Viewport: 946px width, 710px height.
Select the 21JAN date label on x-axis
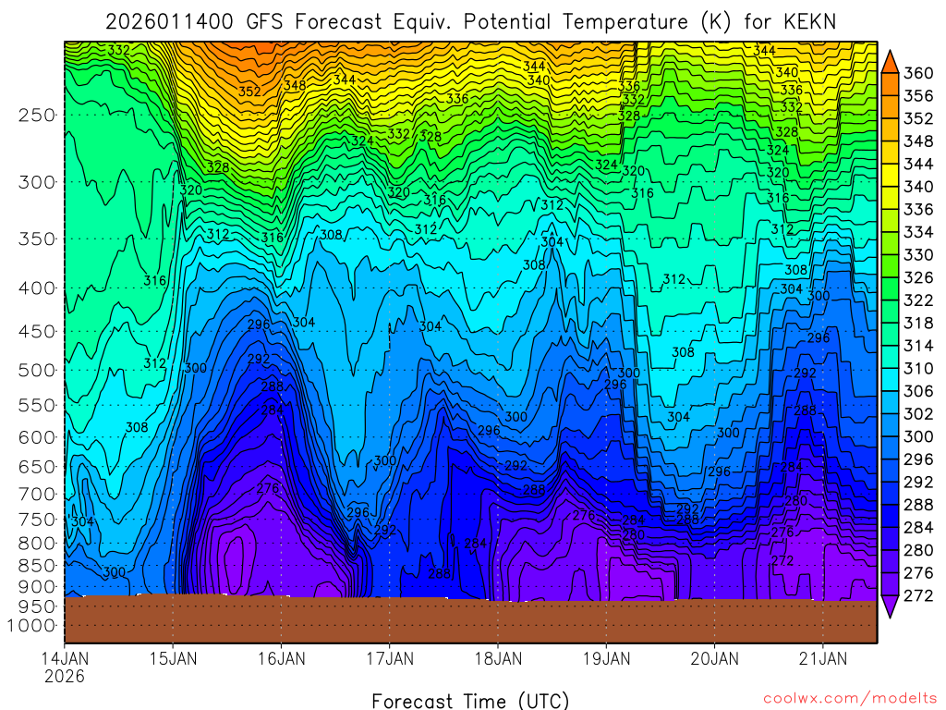point(823,658)
